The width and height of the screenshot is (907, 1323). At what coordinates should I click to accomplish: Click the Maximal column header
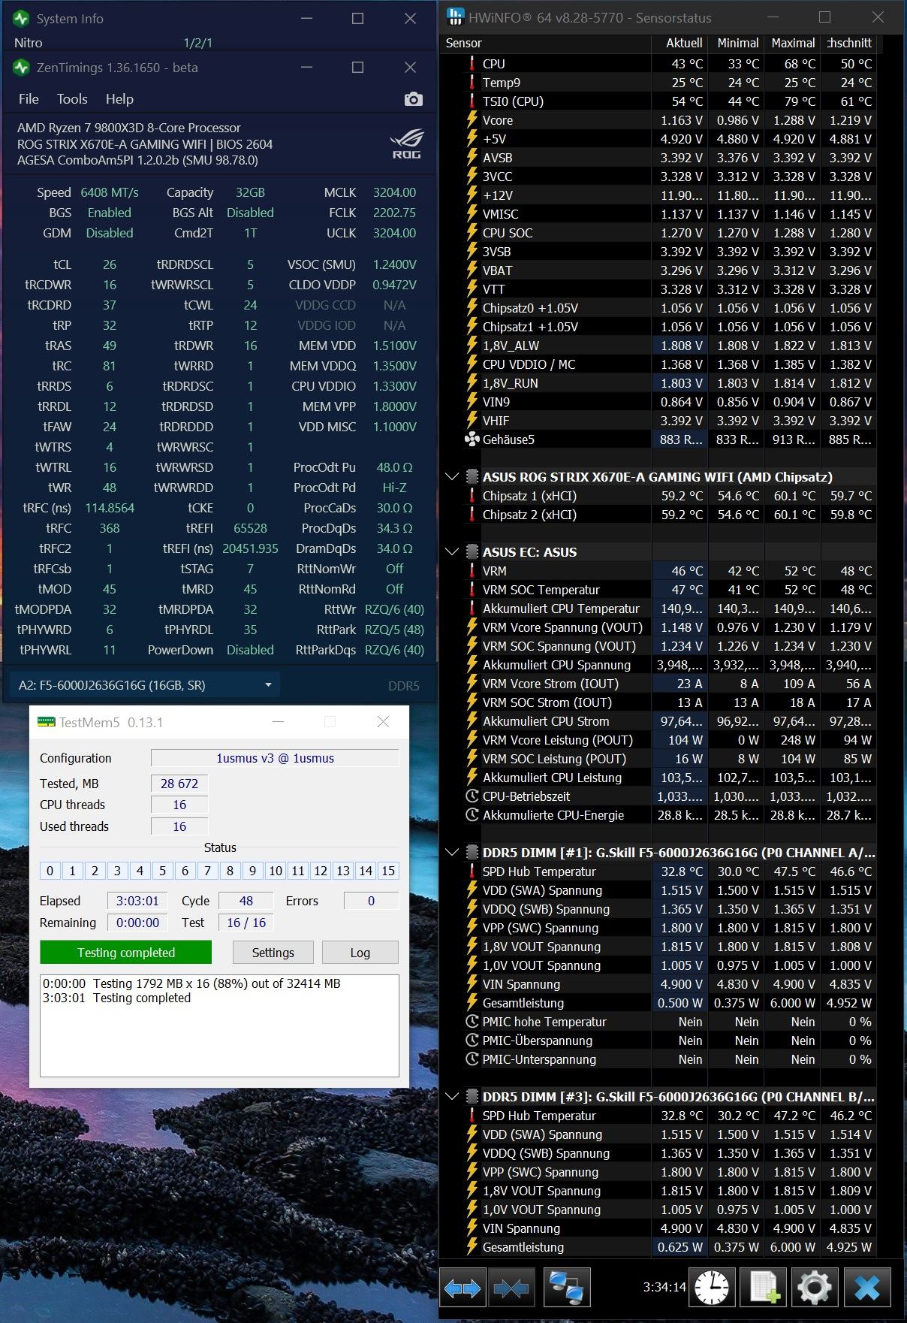(x=792, y=44)
